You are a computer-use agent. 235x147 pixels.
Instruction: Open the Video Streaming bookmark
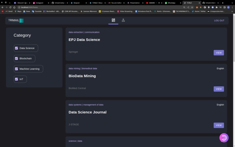(x=125, y=11)
